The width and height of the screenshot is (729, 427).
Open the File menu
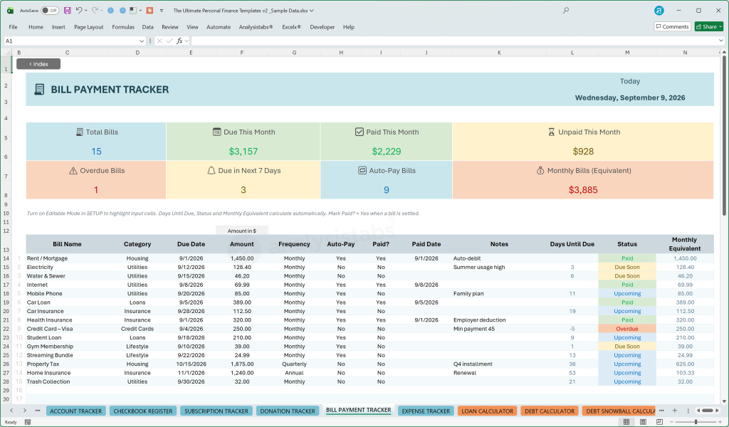coord(13,27)
